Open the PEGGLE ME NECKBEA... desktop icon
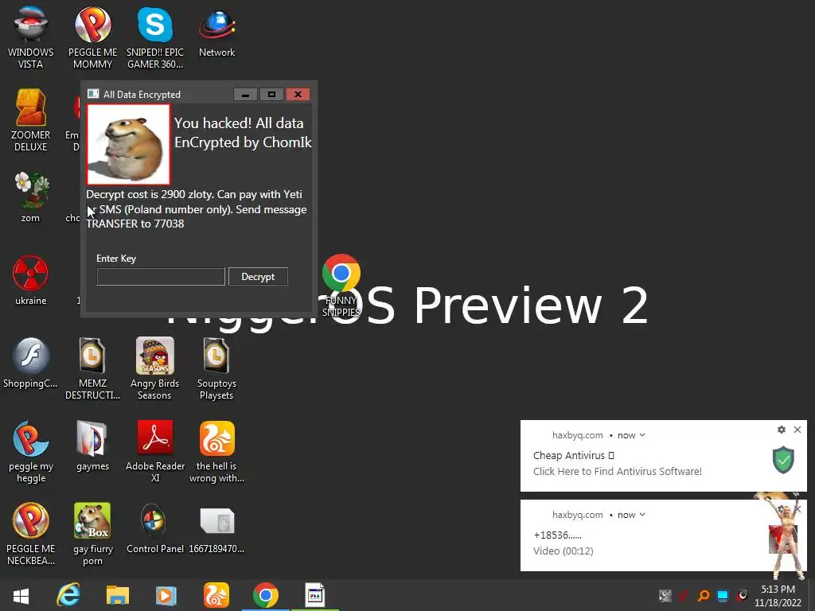 pyautogui.click(x=31, y=534)
